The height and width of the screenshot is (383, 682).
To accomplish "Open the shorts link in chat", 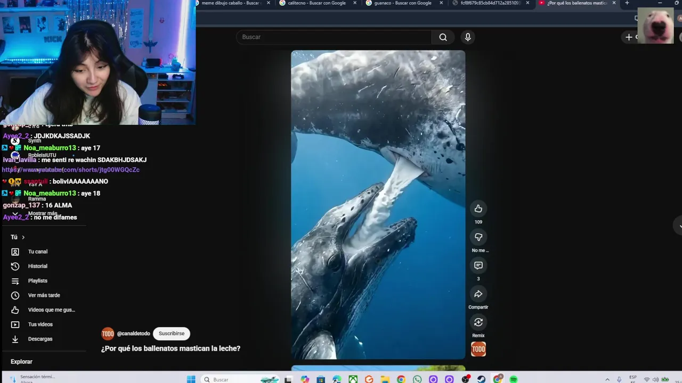I will tap(71, 170).
